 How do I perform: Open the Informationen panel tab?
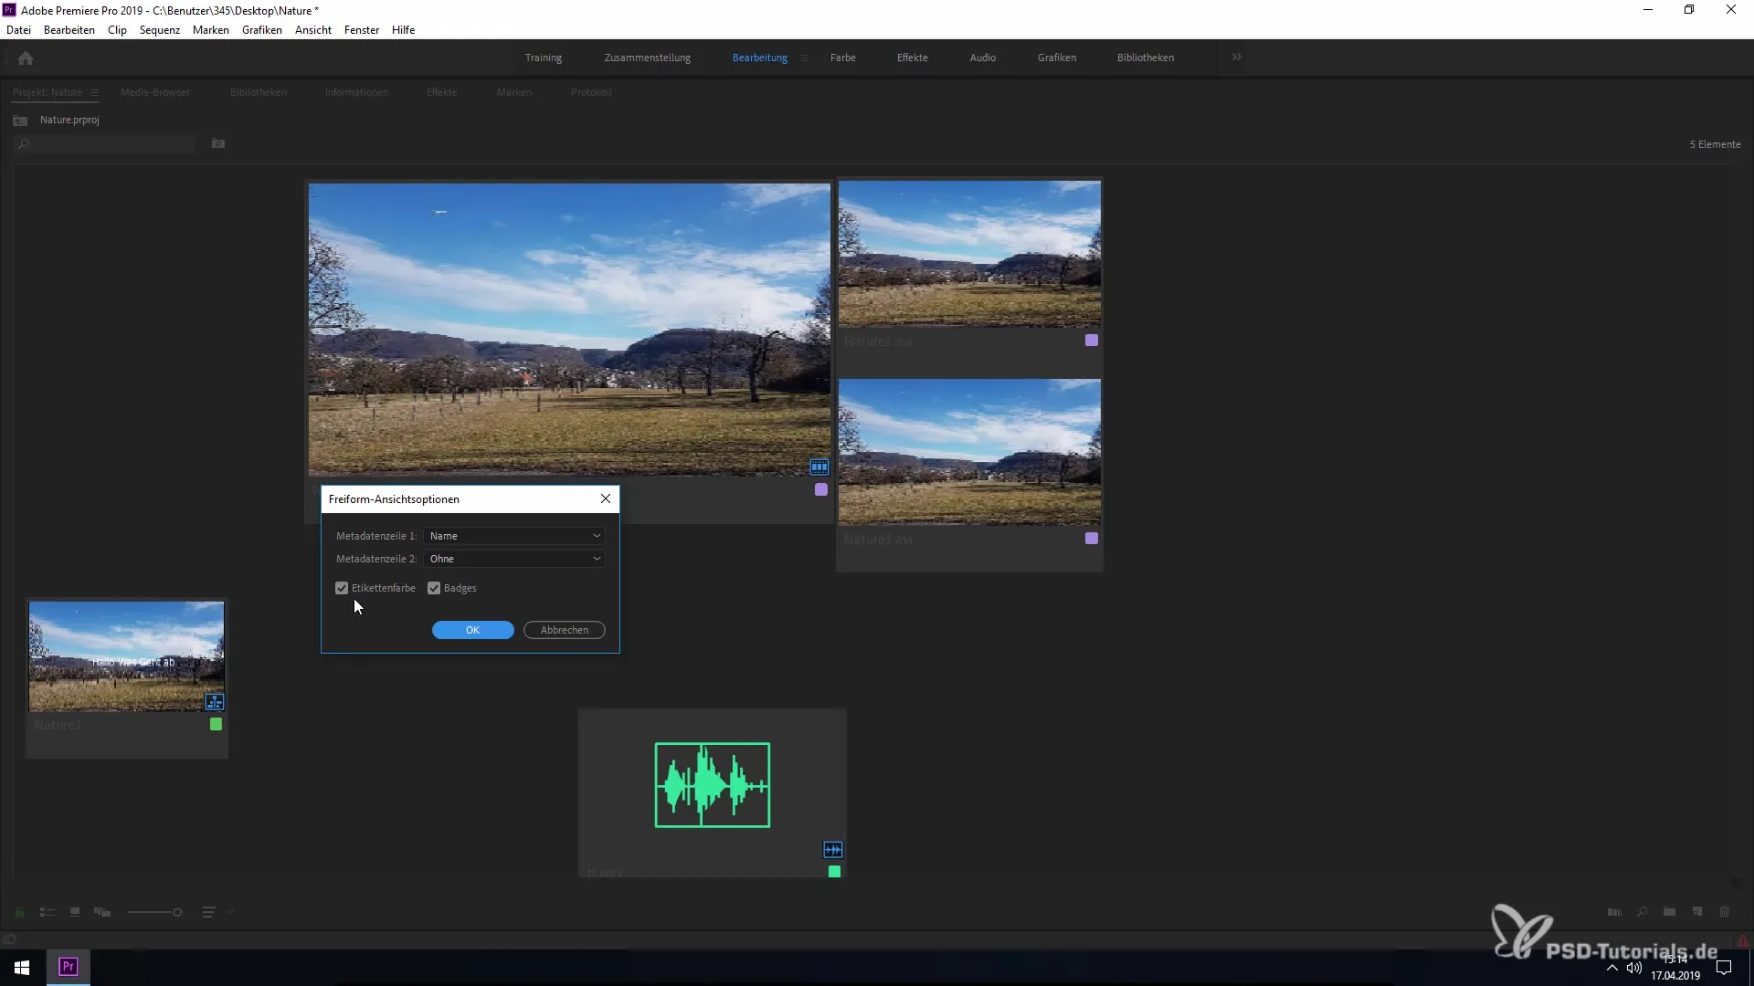point(356,92)
